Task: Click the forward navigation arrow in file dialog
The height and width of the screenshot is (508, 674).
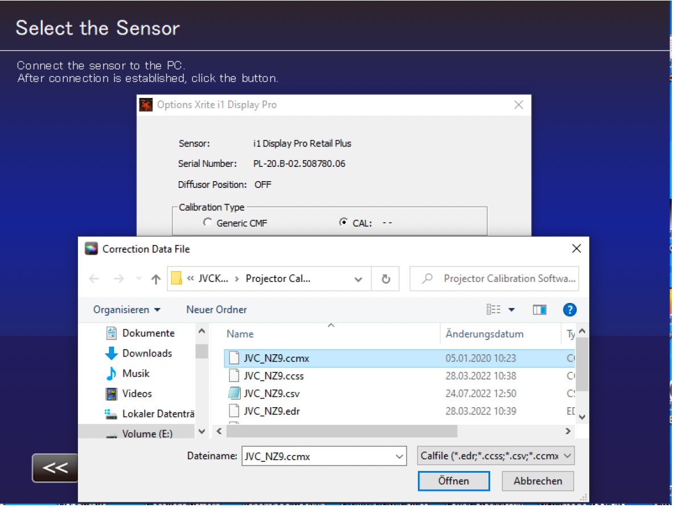Action: (x=118, y=279)
